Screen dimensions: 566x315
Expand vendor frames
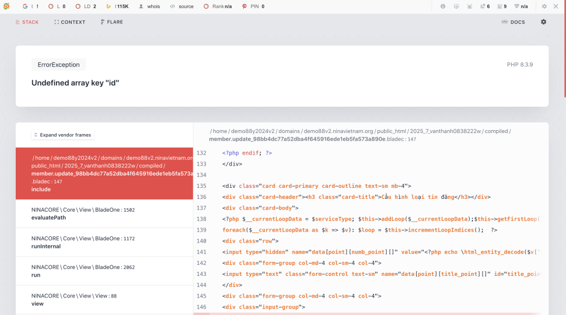click(x=63, y=135)
